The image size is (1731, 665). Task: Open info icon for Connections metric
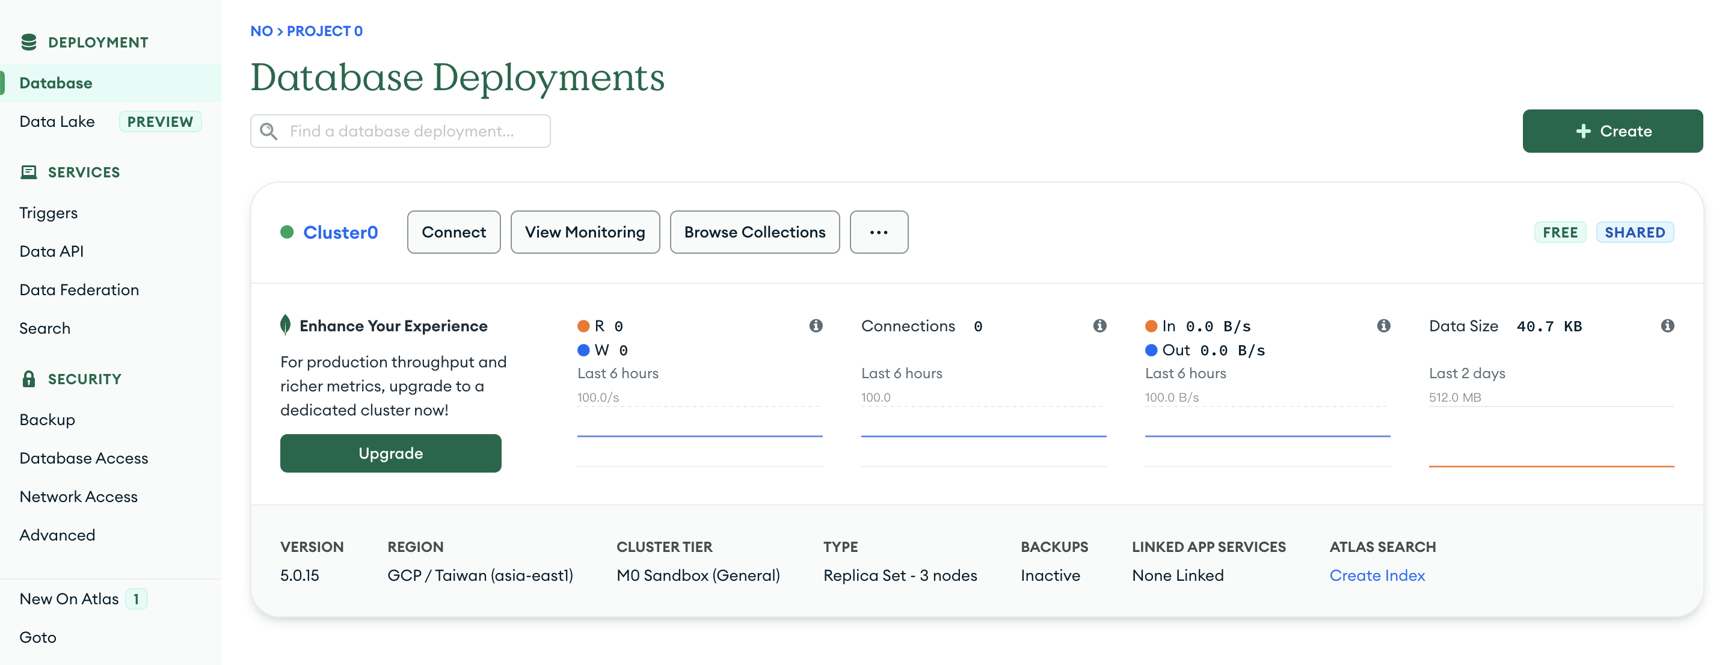1099,326
